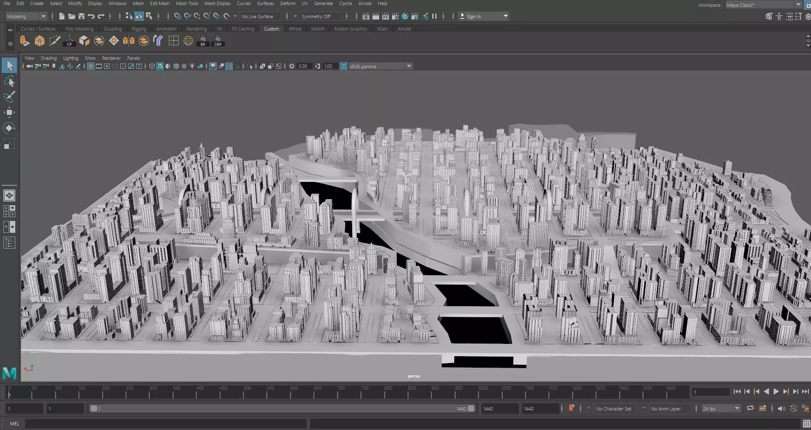This screenshot has height=430, width=811.
Task: Click the globe shelf icon
Action: 188,41
